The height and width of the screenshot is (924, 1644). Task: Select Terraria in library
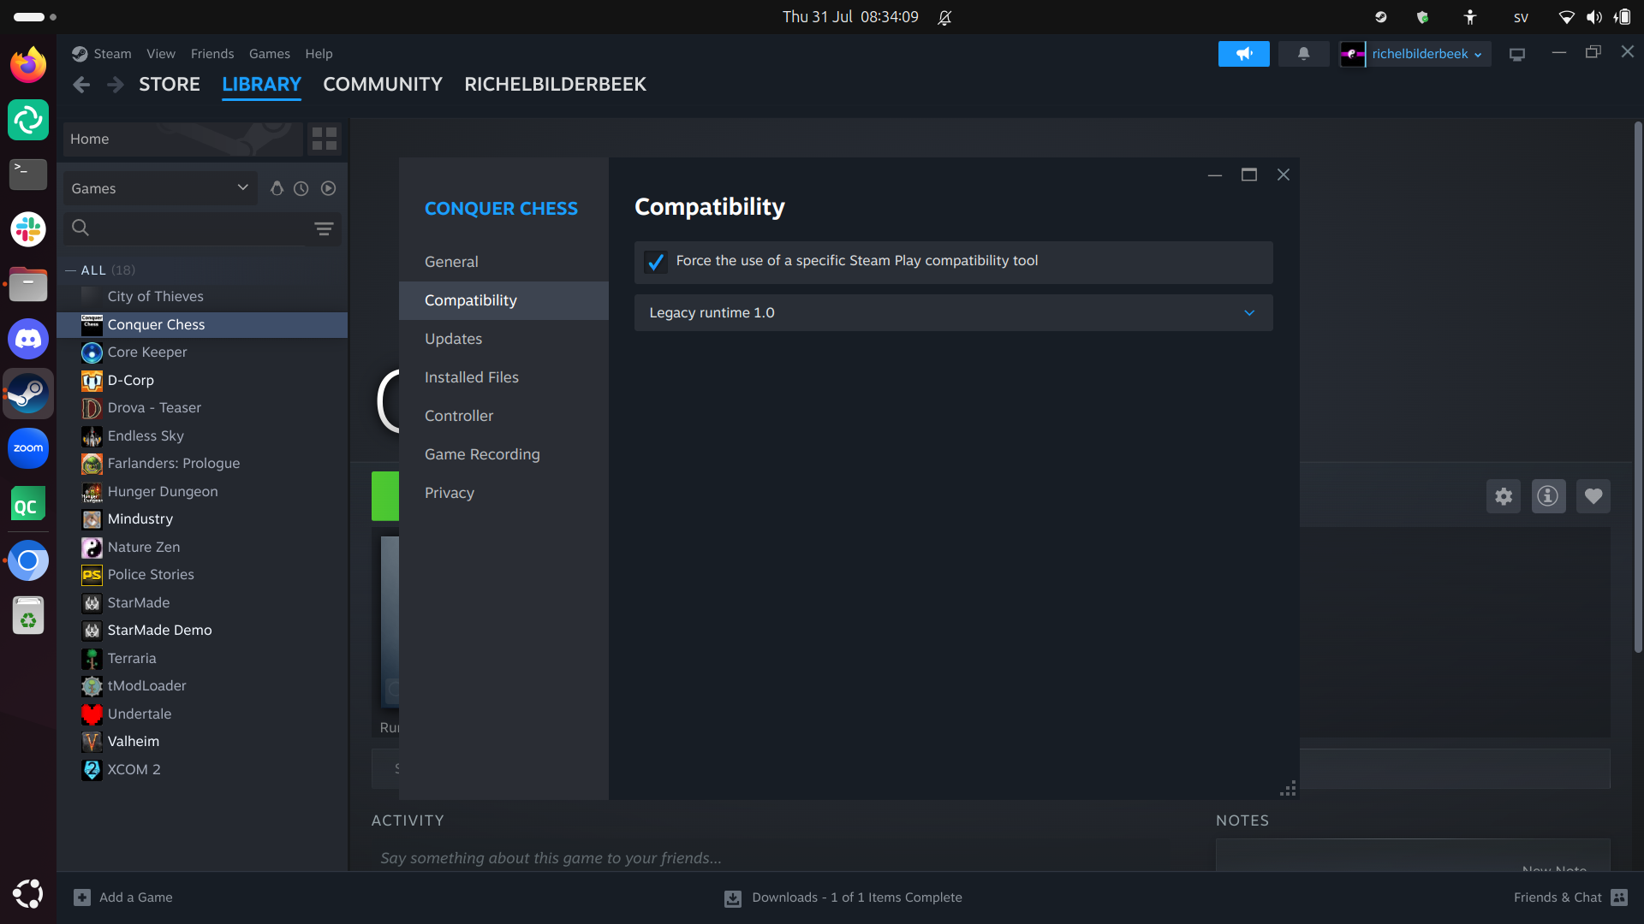point(202,659)
